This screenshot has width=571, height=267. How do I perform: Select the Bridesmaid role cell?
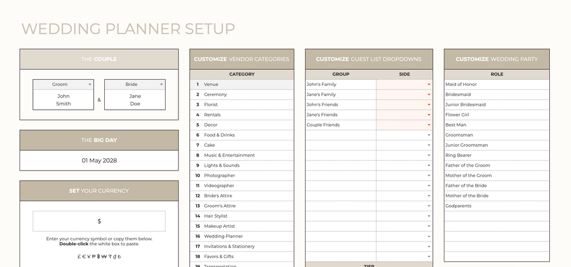[497, 95]
